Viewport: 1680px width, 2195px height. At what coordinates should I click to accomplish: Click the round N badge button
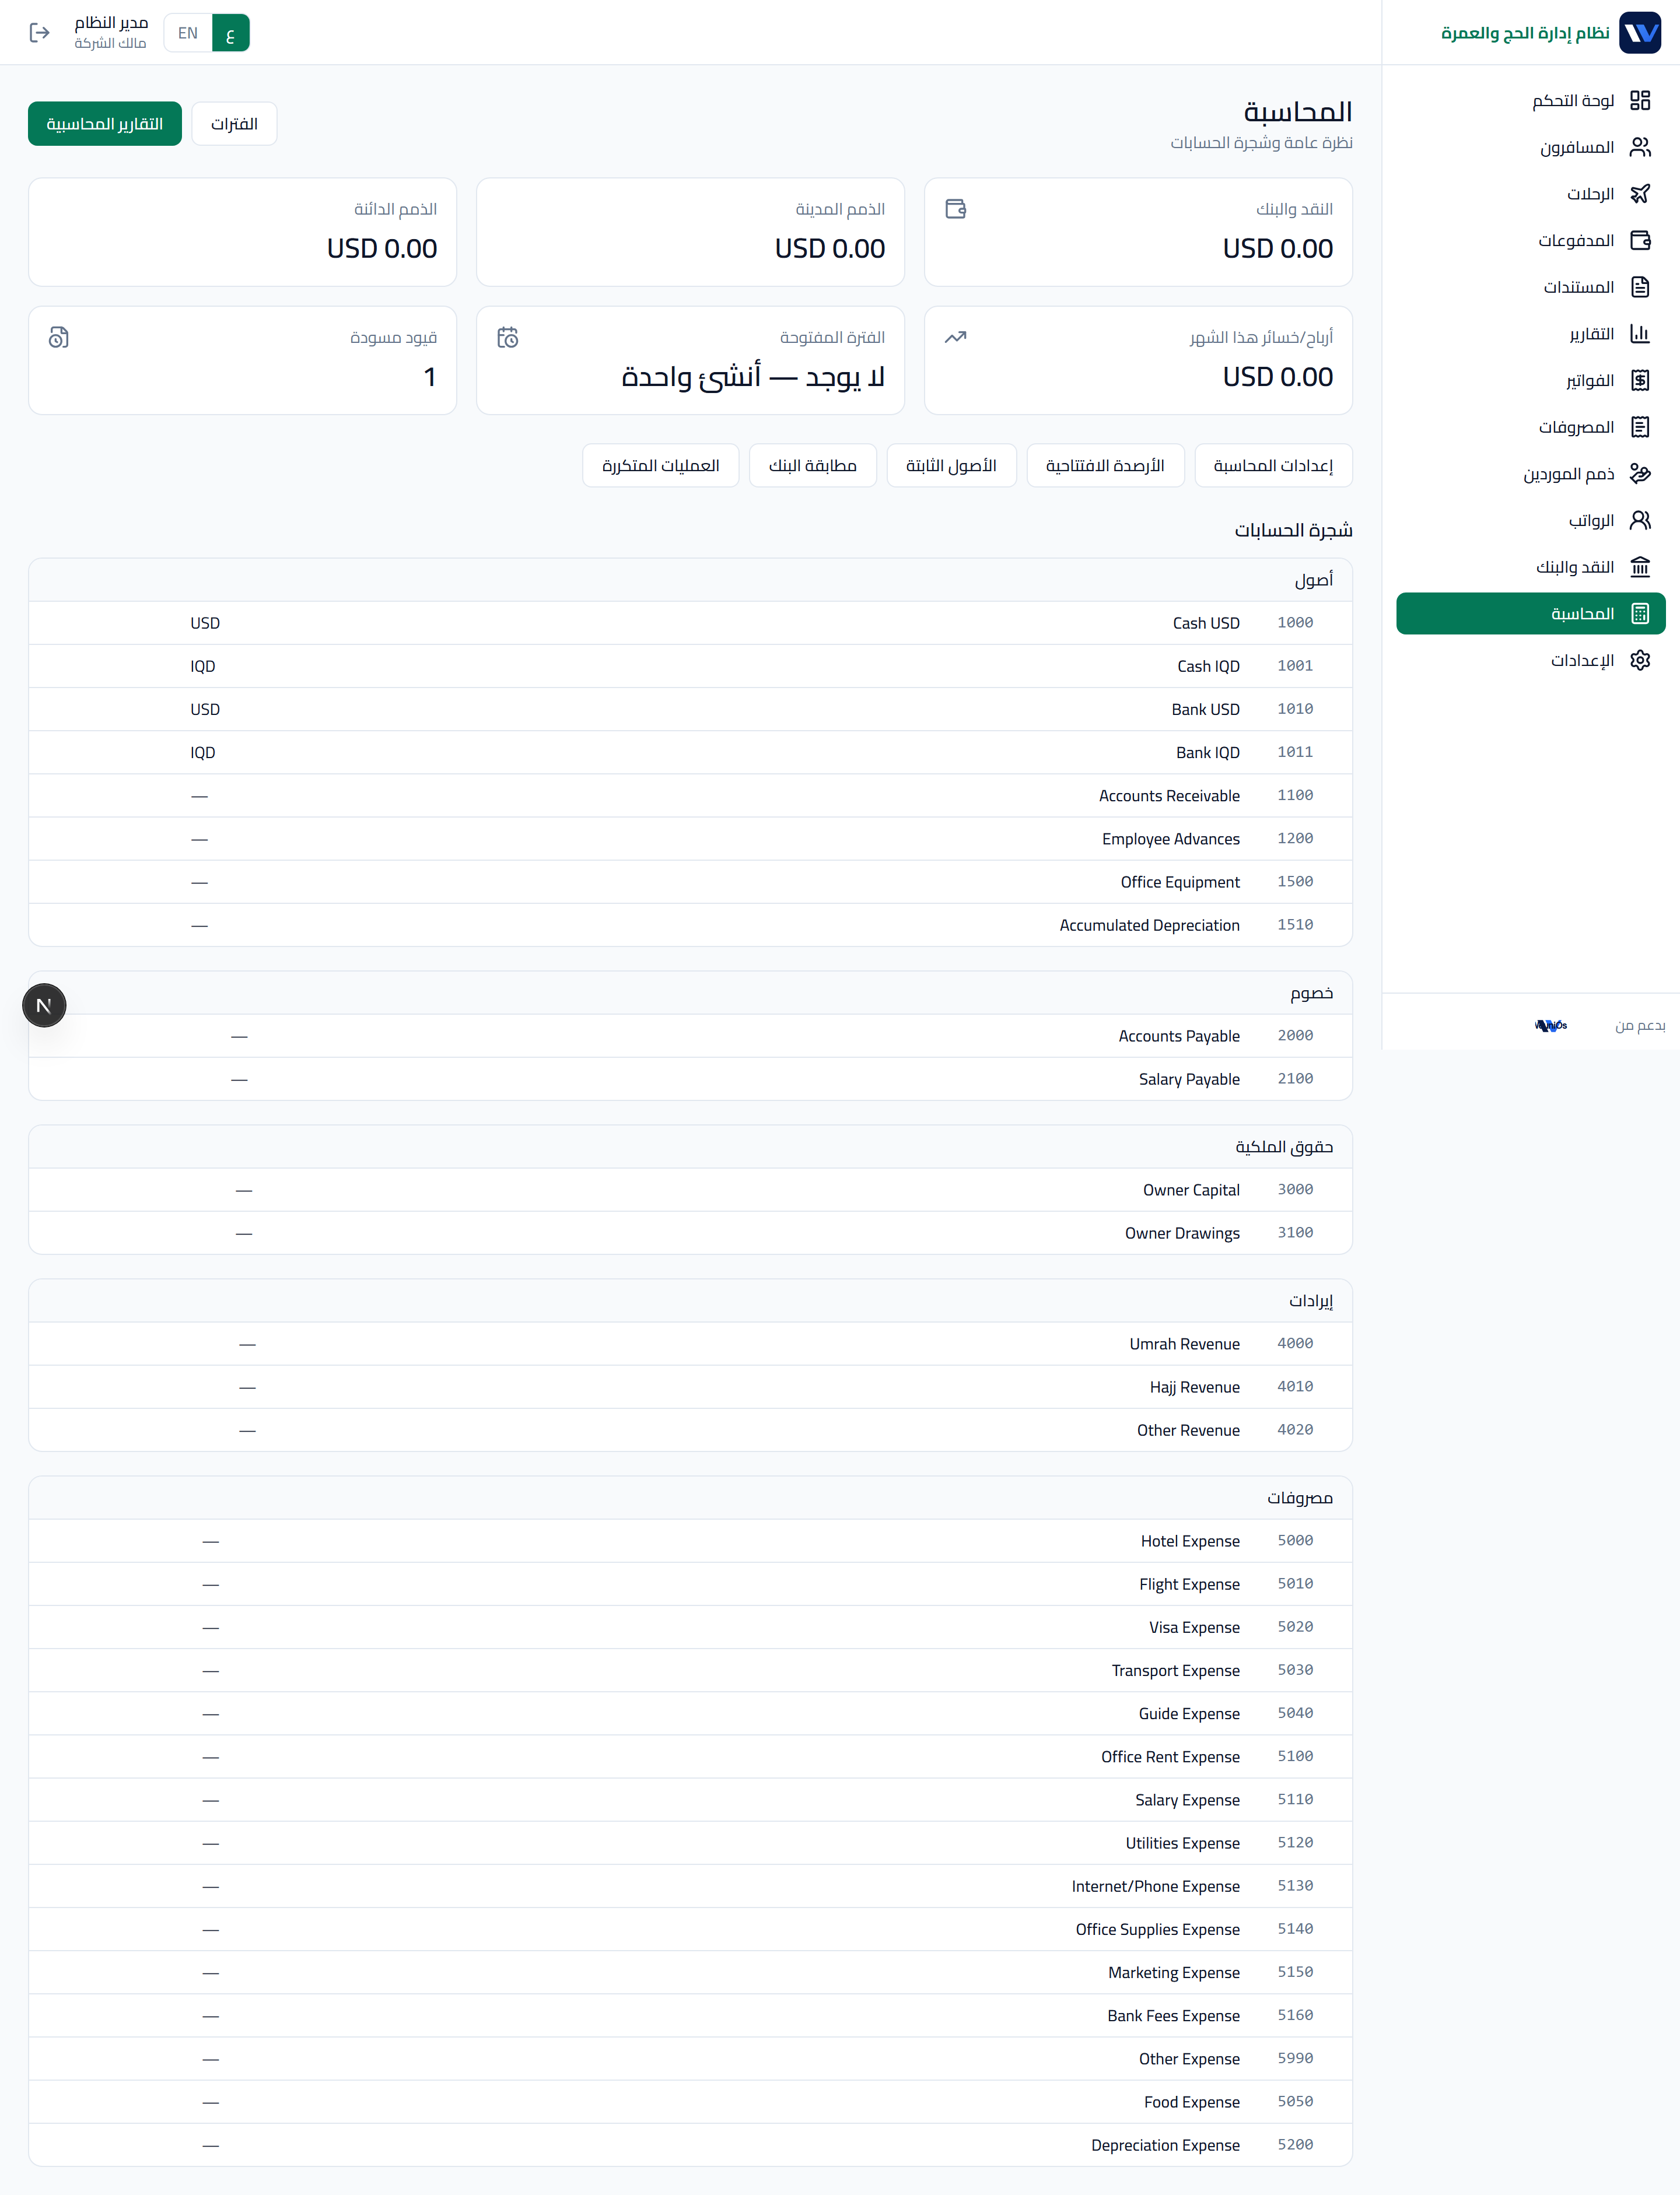tap(44, 1005)
